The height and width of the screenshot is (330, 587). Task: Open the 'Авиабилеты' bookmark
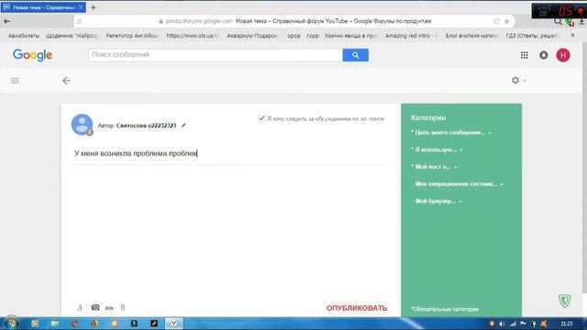pos(24,36)
